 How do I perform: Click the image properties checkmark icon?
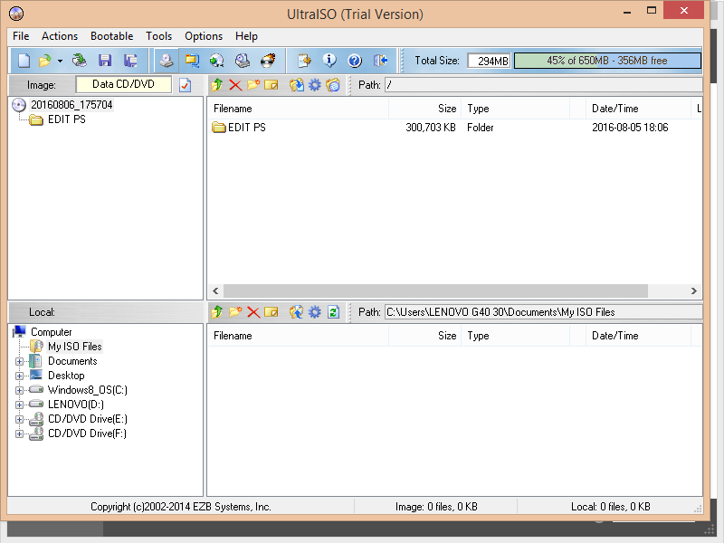pos(186,85)
